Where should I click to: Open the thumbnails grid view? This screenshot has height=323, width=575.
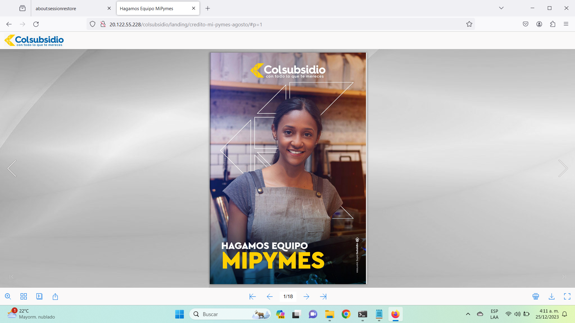(x=24, y=296)
